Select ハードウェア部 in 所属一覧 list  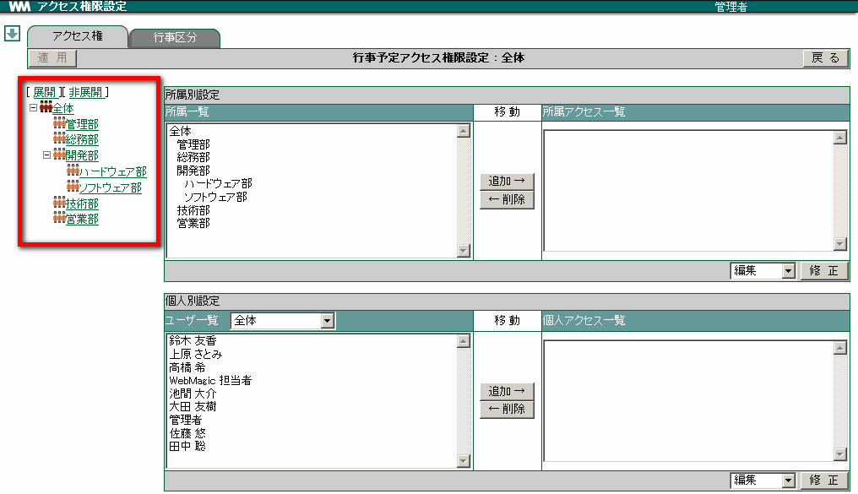[218, 183]
